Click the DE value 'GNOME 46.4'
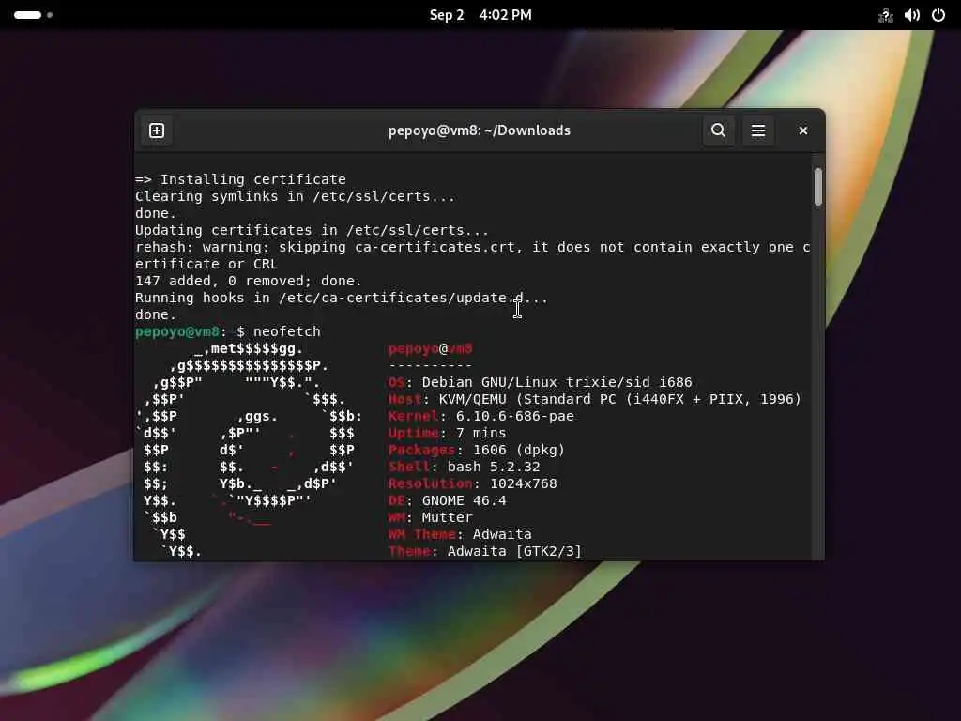The width and height of the screenshot is (961, 721). (x=464, y=501)
